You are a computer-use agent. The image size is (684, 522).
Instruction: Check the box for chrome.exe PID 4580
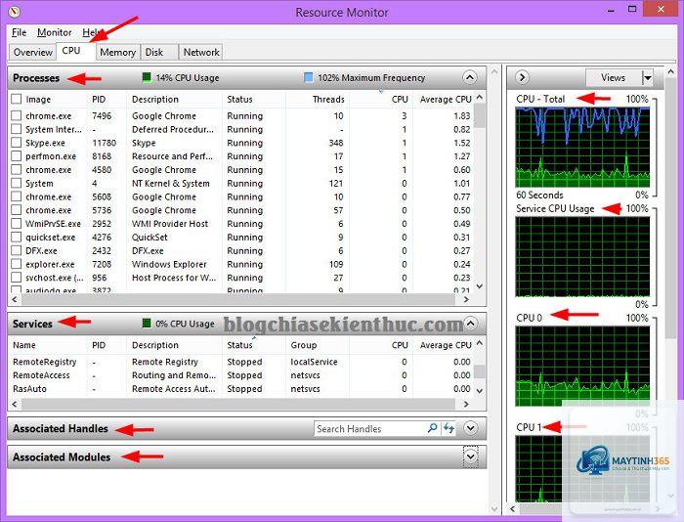pyautogui.click(x=17, y=170)
